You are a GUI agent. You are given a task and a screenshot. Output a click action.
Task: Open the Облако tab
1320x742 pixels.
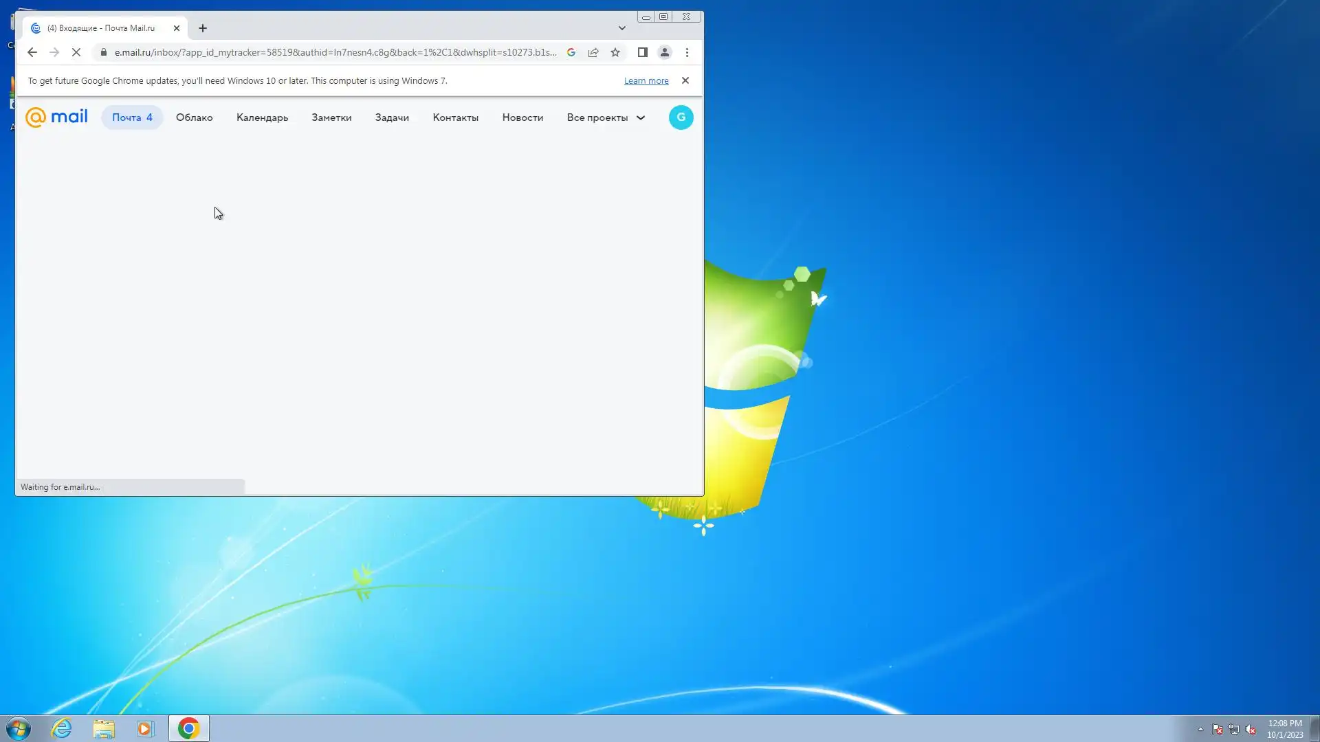click(194, 117)
